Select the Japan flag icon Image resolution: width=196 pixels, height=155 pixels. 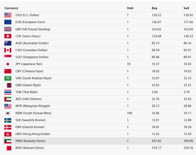coord(8,64)
